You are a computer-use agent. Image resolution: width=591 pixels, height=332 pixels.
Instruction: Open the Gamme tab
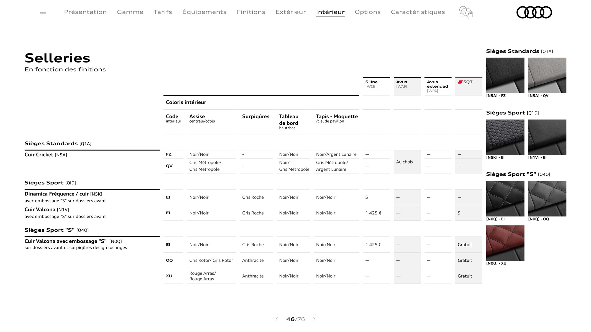point(130,12)
